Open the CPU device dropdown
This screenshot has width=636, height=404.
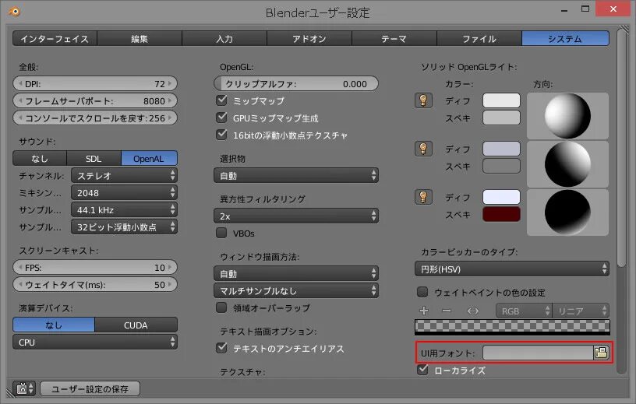click(x=95, y=342)
